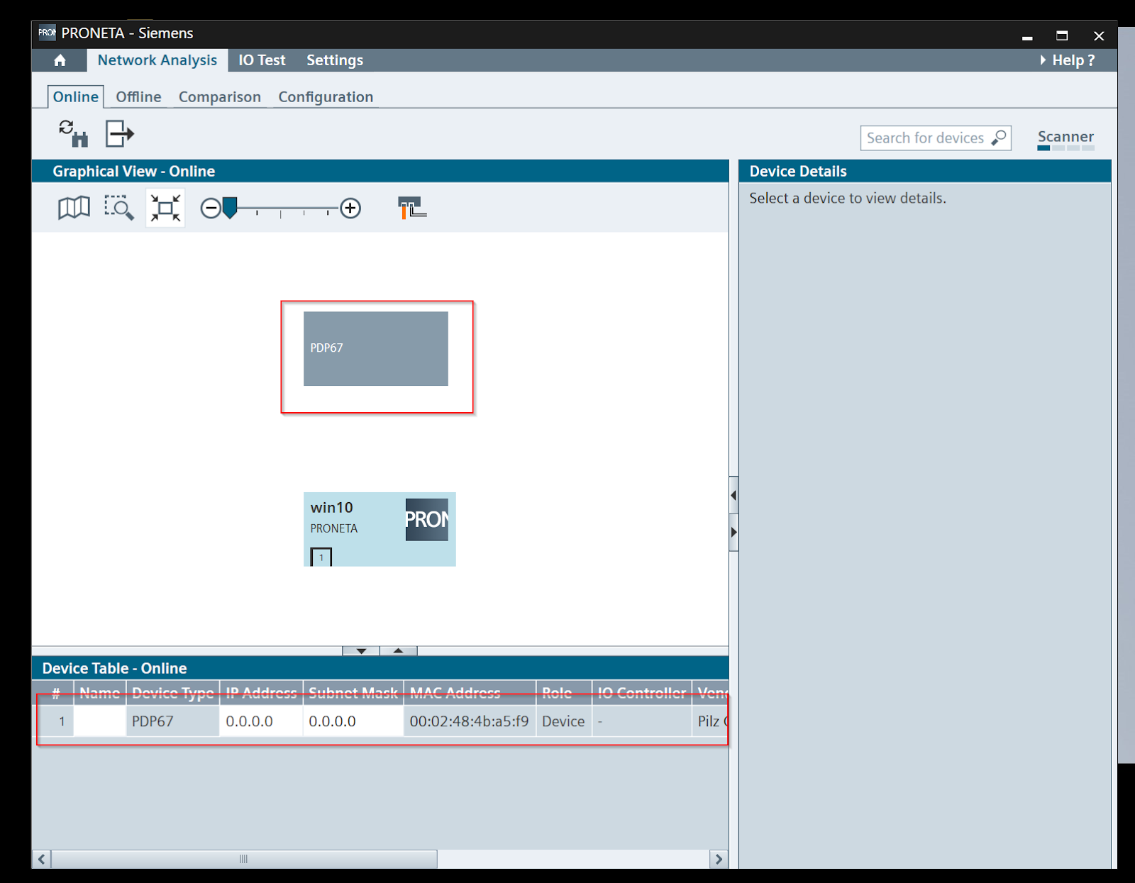The image size is (1135, 883).
Task: Toggle the topology layout icon
Action: pos(412,208)
